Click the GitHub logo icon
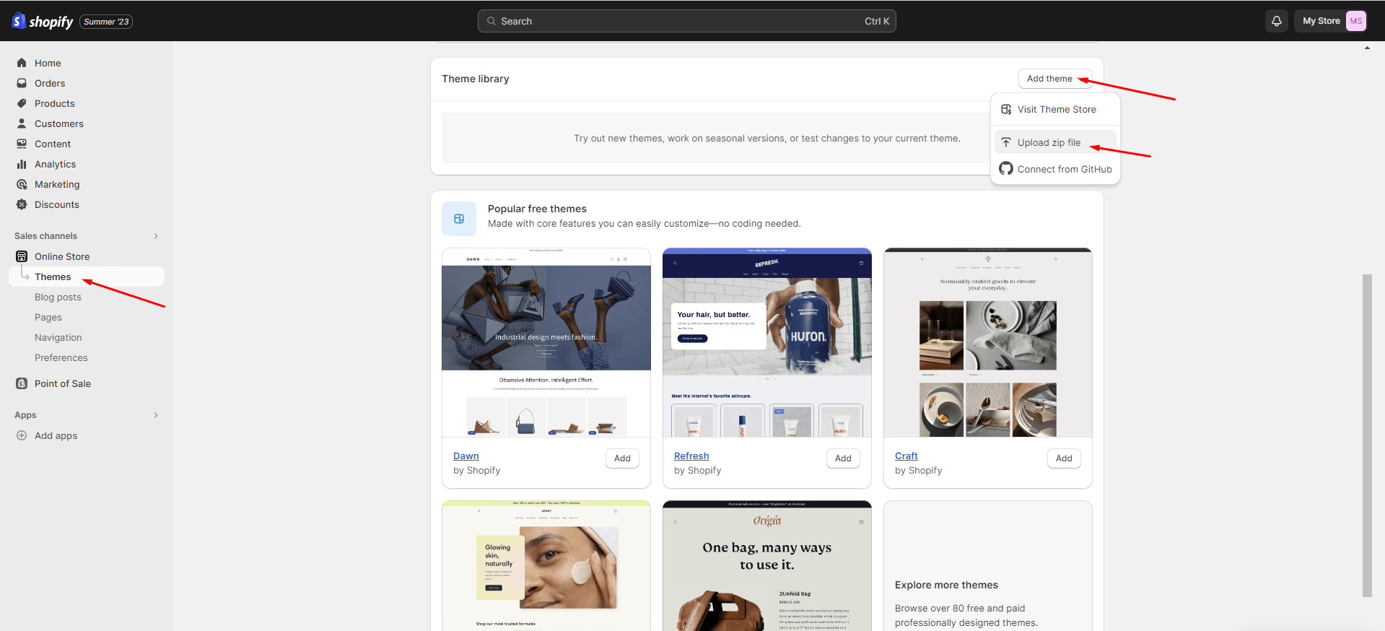Screen dimensions: 1385x631 pyautogui.click(x=1006, y=168)
